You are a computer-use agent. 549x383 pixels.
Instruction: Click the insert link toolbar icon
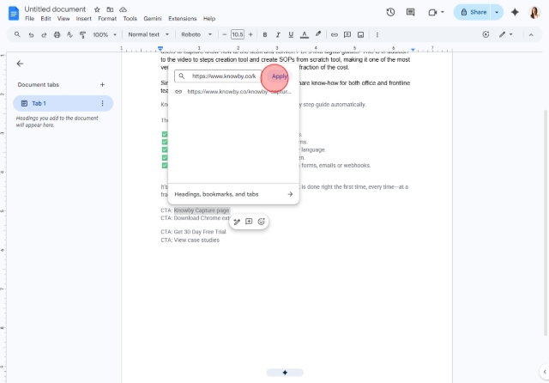tap(335, 34)
